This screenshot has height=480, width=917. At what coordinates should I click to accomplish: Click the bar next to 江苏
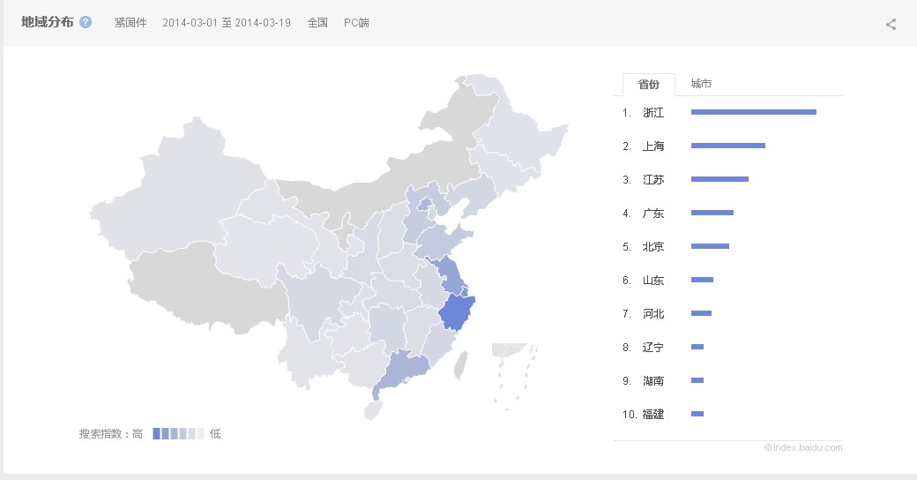point(719,179)
